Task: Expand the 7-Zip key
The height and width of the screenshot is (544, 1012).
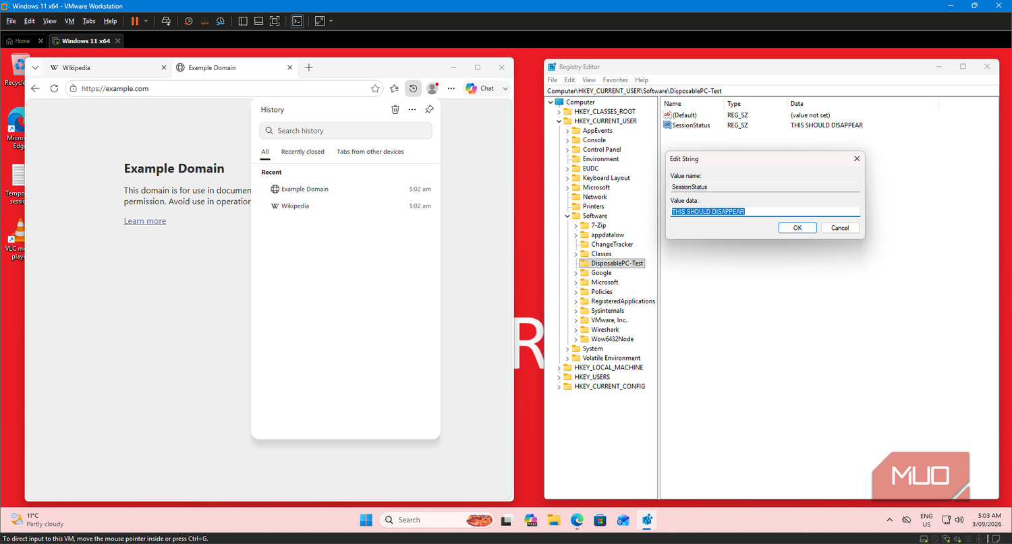Action: coord(577,225)
